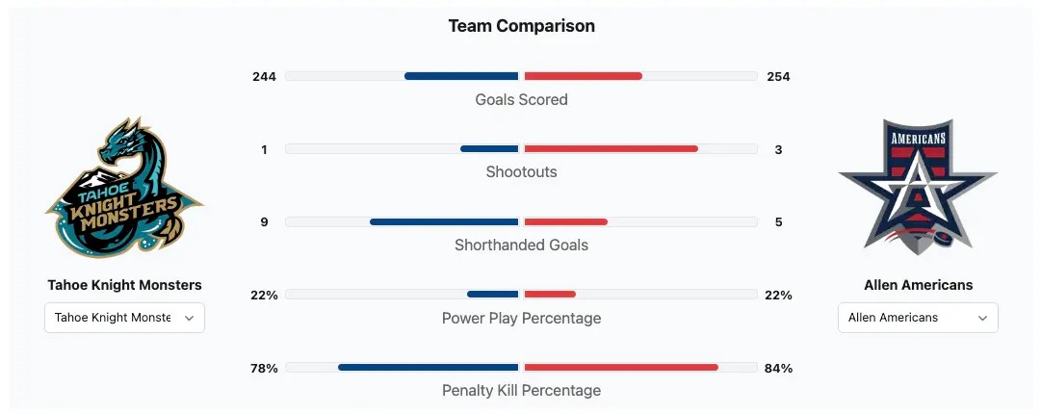This screenshot has width=1041, height=414.
Task: Click the Team Comparison heading
Action: click(521, 26)
